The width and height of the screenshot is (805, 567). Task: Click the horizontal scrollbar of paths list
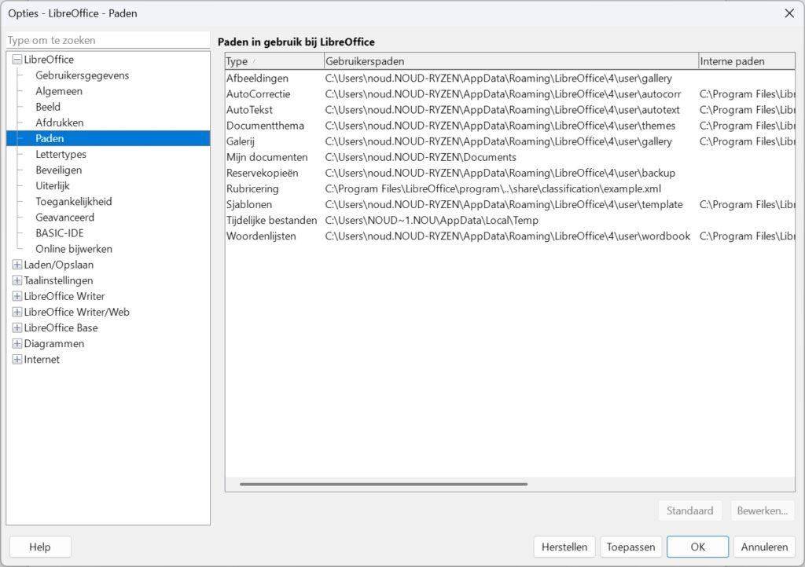point(384,484)
